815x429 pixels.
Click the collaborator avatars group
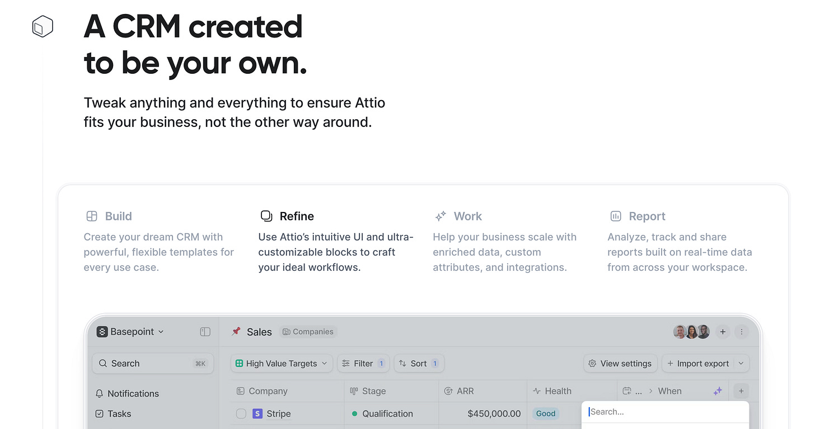click(691, 332)
